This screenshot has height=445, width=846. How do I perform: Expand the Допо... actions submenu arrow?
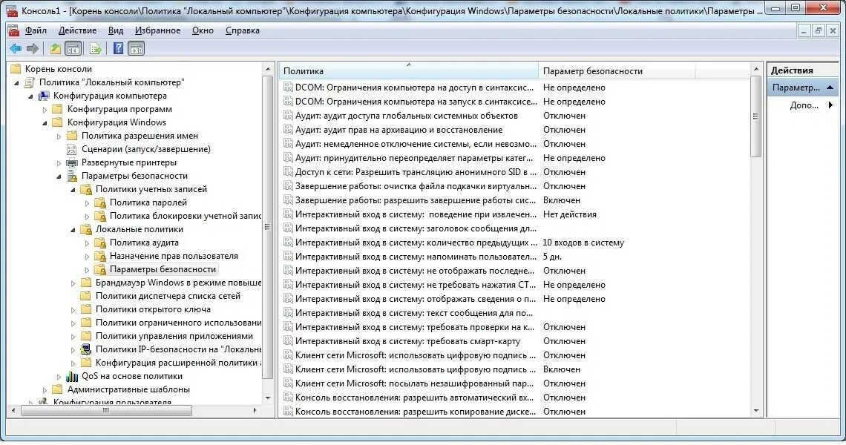coord(831,105)
